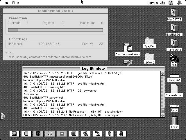
Task: Open the Speak folder on the desktop
Action: 149,56
